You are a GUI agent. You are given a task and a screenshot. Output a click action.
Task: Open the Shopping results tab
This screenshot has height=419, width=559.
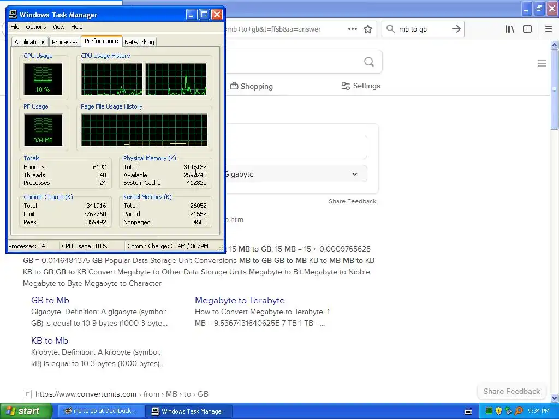tap(252, 86)
